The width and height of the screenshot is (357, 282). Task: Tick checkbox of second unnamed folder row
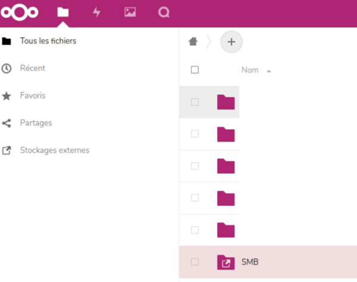point(195,134)
